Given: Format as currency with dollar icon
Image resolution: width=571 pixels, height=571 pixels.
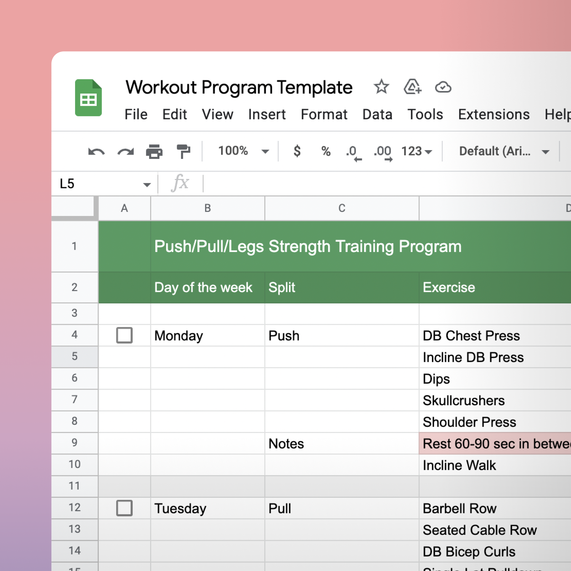Looking at the screenshot, I should pyautogui.click(x=297, y=151).
